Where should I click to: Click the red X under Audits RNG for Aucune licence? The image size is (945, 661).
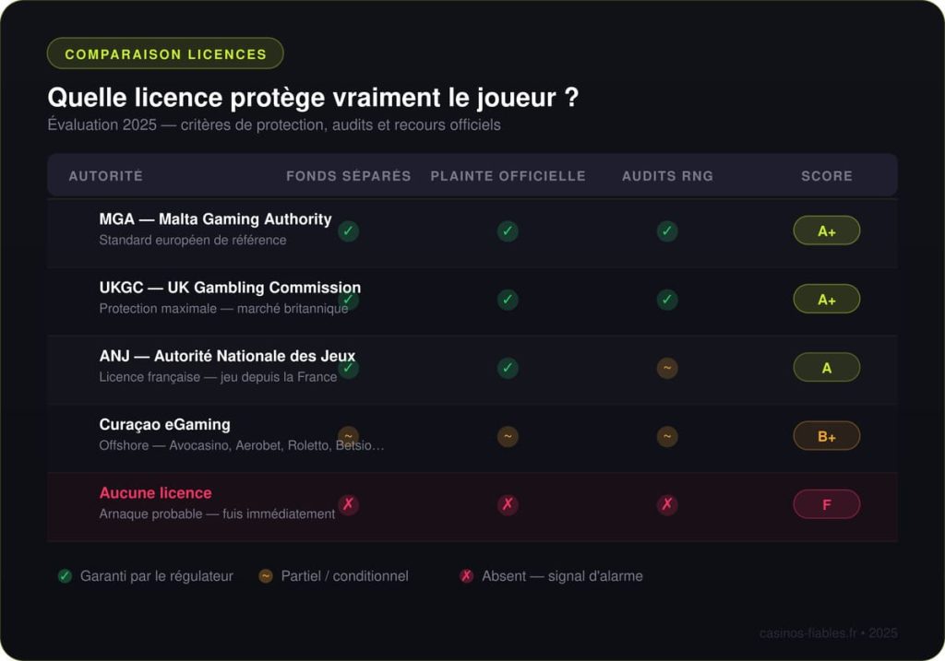[666, 504]
